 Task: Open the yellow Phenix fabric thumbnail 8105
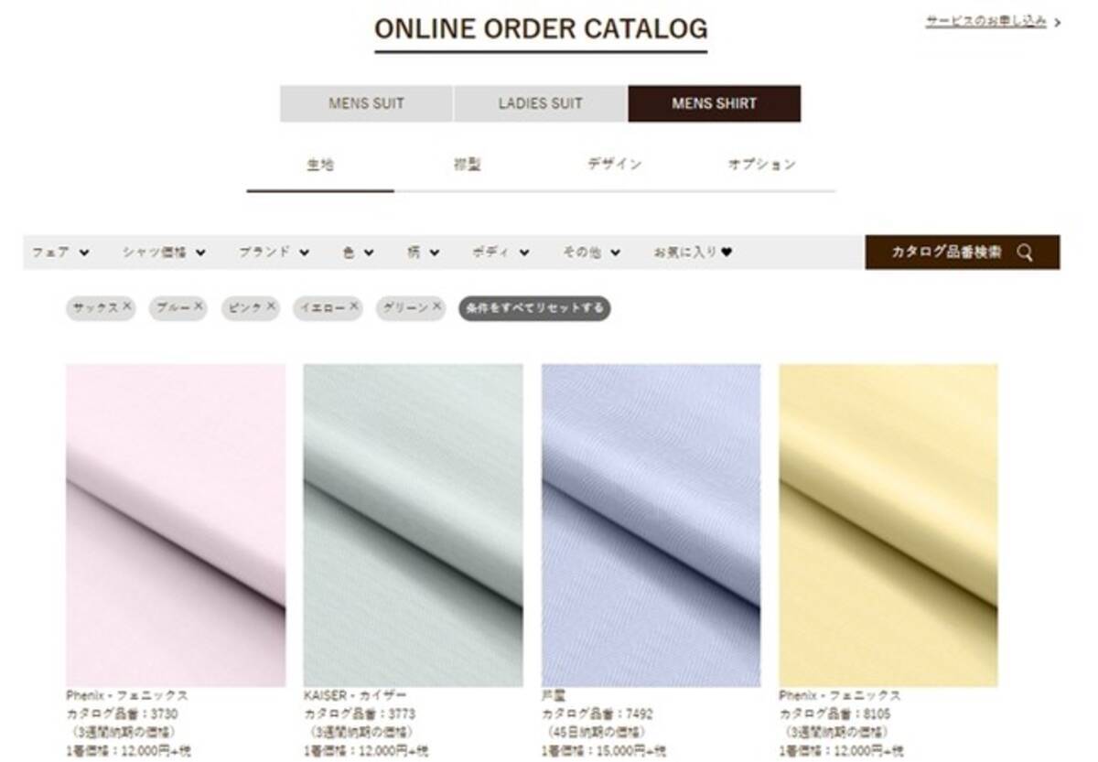[888, 525]
